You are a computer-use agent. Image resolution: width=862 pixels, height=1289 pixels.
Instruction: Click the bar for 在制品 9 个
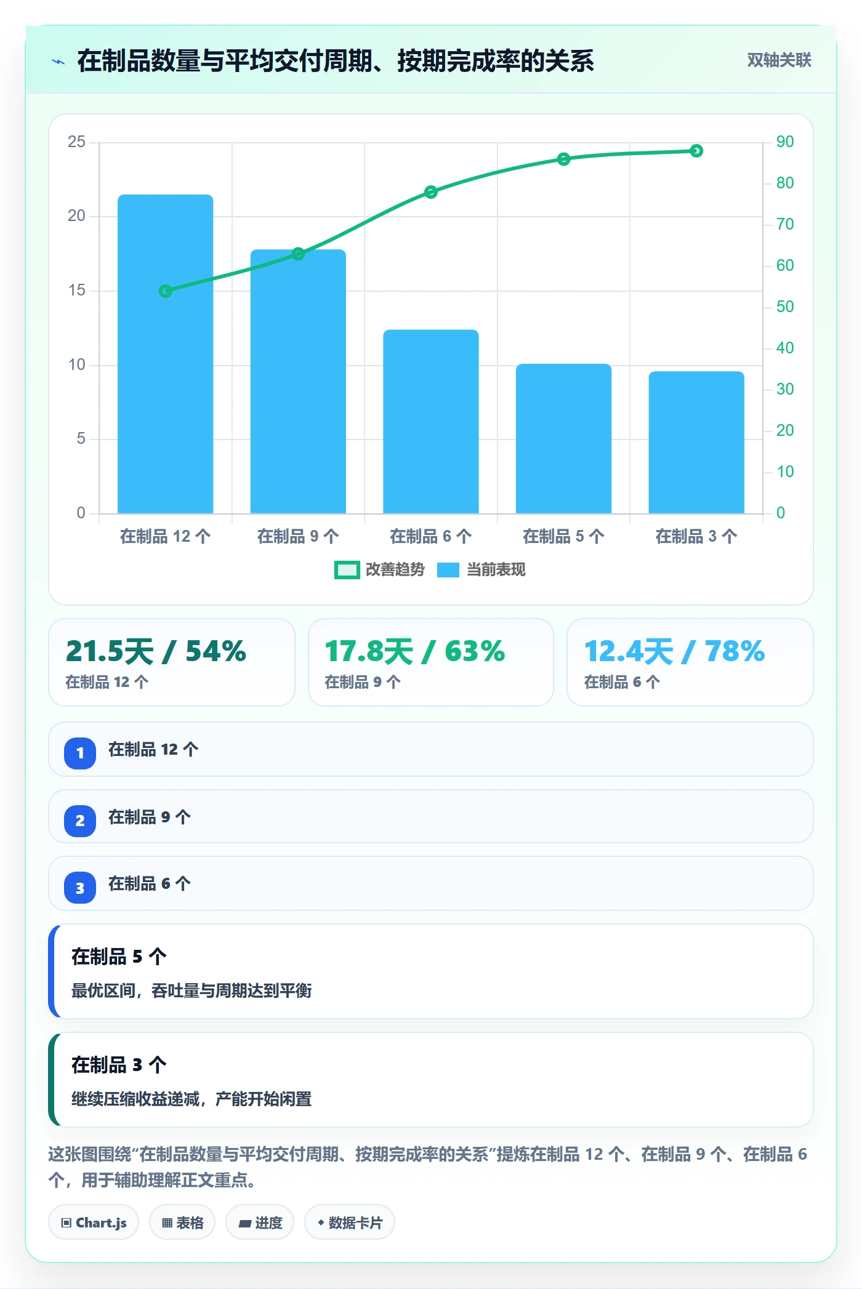[298, 382]
